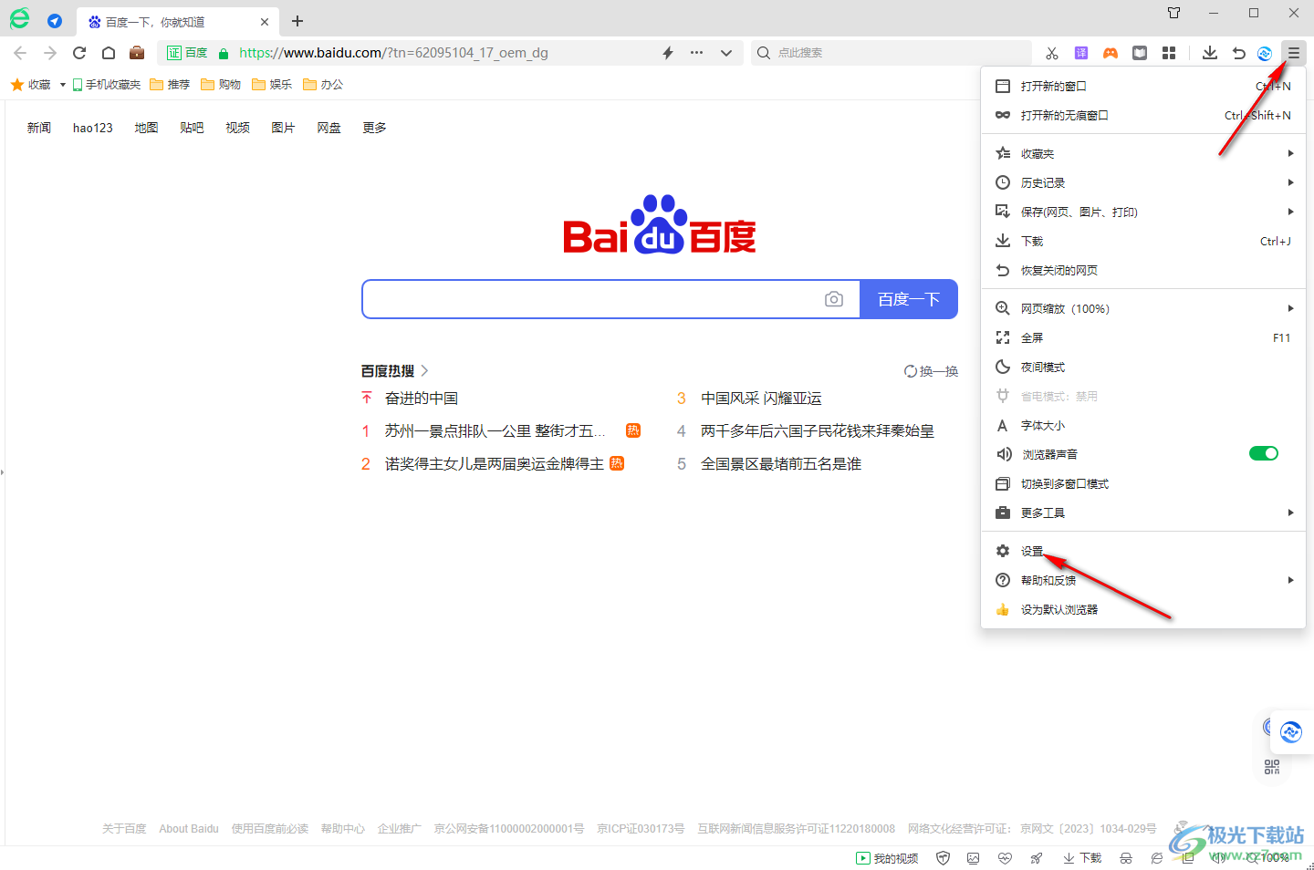Open 下载 from the menu
This screenshot has height=870, width=1314.
1143,241
